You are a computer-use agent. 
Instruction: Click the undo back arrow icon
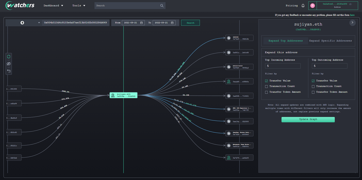9,71
